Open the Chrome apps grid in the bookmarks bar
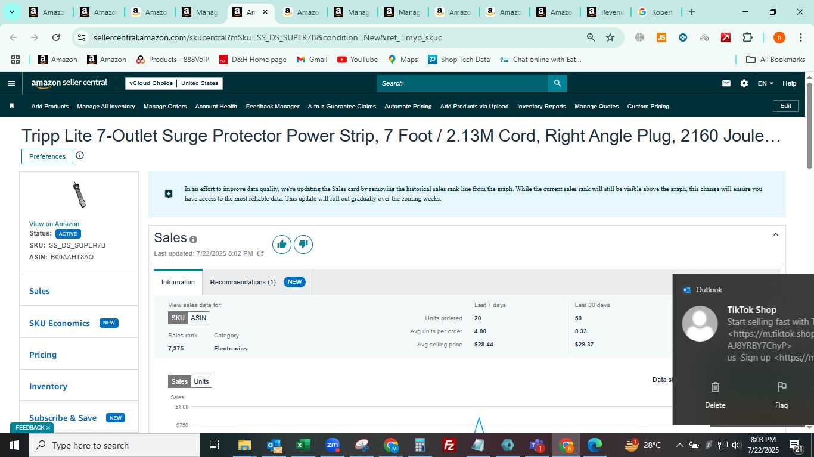Viewport: 814px width, 457px height. (x=15, y=60)
